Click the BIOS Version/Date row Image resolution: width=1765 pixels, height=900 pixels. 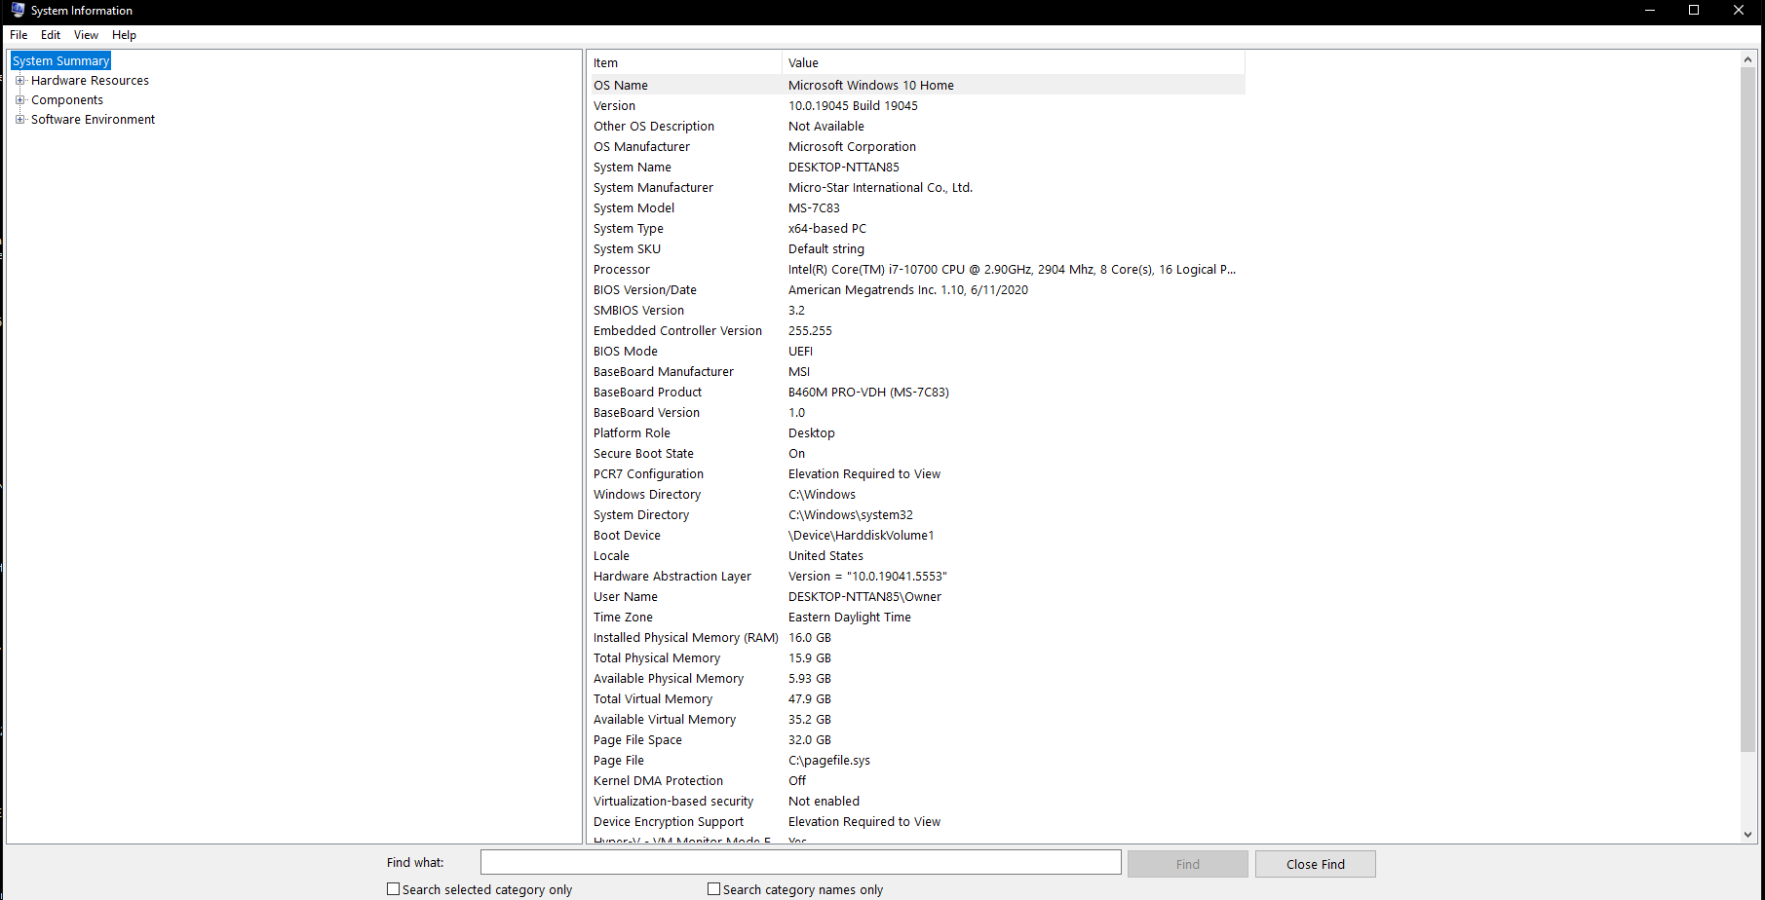918,289
